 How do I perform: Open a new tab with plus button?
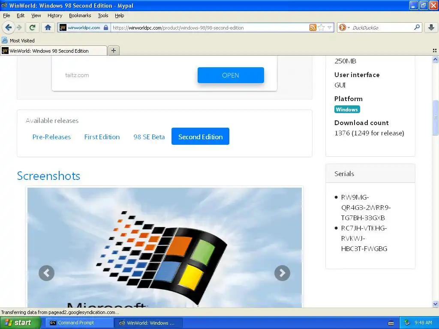[x=113, y=51]
